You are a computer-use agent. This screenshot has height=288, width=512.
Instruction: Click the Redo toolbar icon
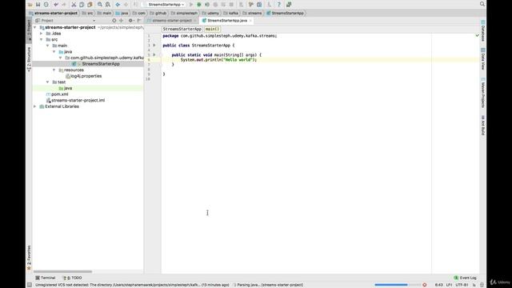click(64, 5)
